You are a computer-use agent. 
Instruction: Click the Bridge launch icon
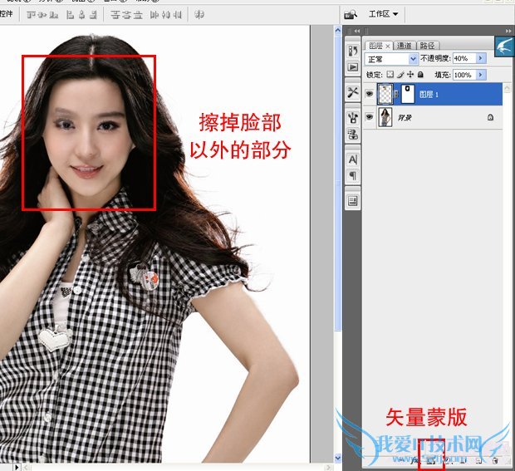[351, 14]
